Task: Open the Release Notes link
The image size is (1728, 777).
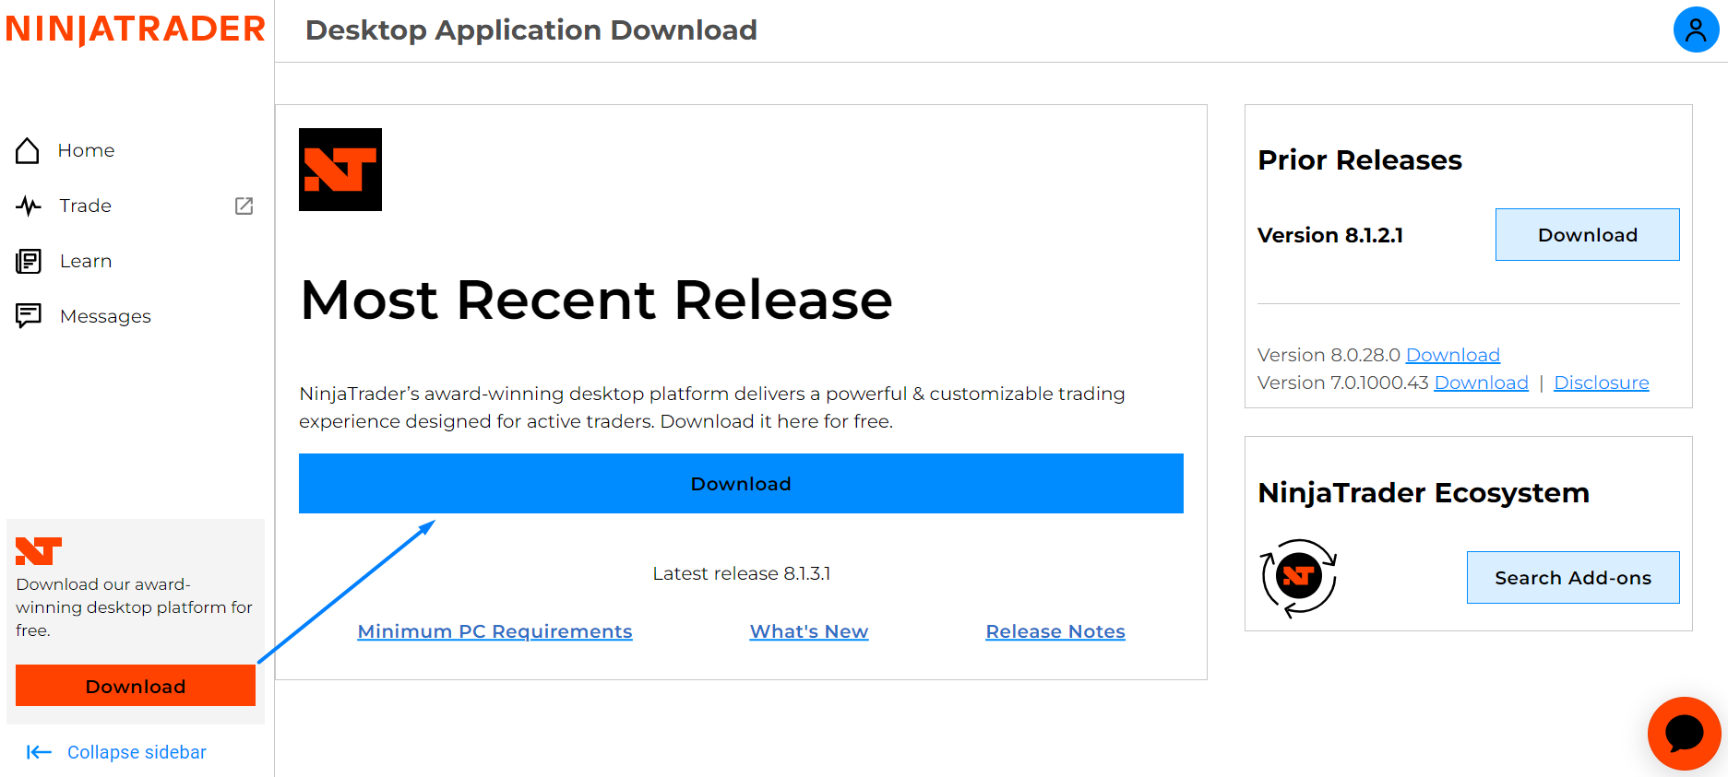Action: click(x=1055, y=631)
